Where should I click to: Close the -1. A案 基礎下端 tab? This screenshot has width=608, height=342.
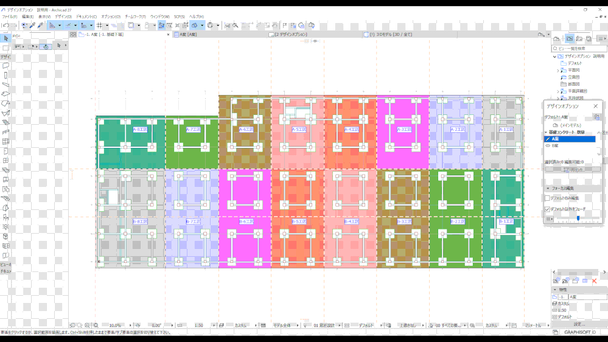(169, 35)
